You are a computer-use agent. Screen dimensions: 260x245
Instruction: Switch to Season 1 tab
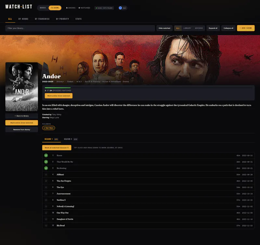(x=51, y=139)
